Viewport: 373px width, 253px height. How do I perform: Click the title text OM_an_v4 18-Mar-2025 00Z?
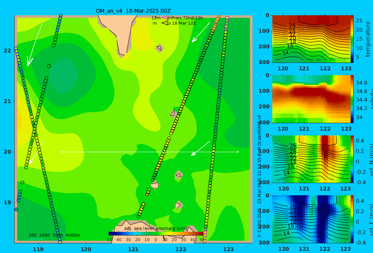(133, 11)
